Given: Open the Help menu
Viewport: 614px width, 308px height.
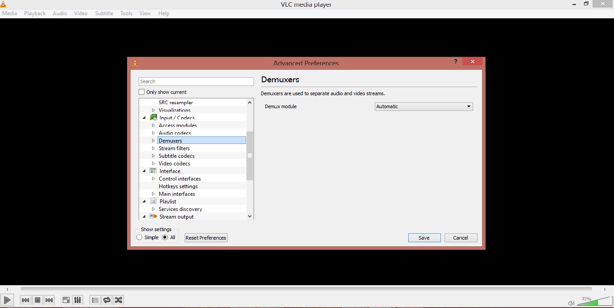Looking at the screenshot, I should tap(164, 13).
